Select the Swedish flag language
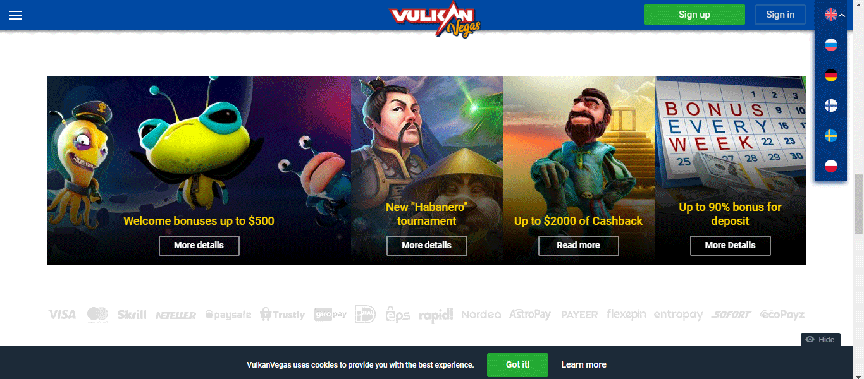 (x=831, y=136)
